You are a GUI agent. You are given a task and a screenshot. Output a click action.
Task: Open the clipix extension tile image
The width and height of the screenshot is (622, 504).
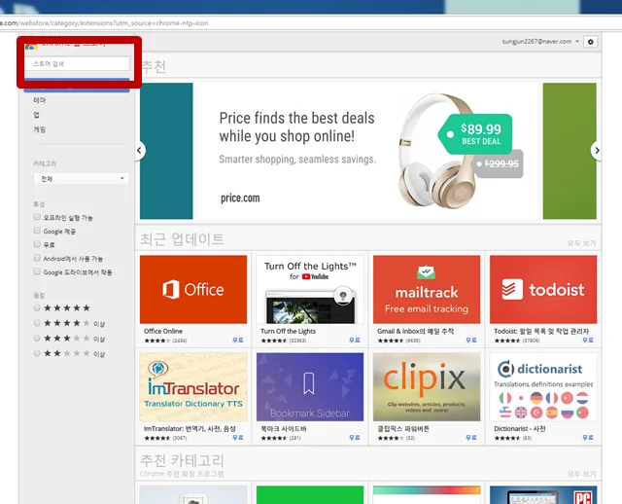(427, 387)
